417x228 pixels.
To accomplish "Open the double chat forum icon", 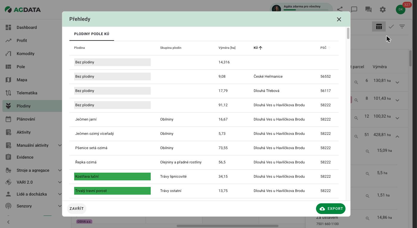I will [x=368, y=10].
